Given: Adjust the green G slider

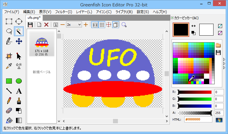Looking at the screenshot, I should (x=195, y=99).
